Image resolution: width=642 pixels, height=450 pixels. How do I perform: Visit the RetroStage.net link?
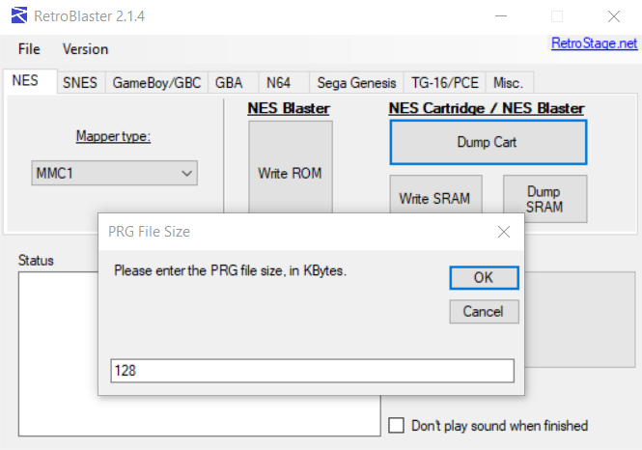594,43
